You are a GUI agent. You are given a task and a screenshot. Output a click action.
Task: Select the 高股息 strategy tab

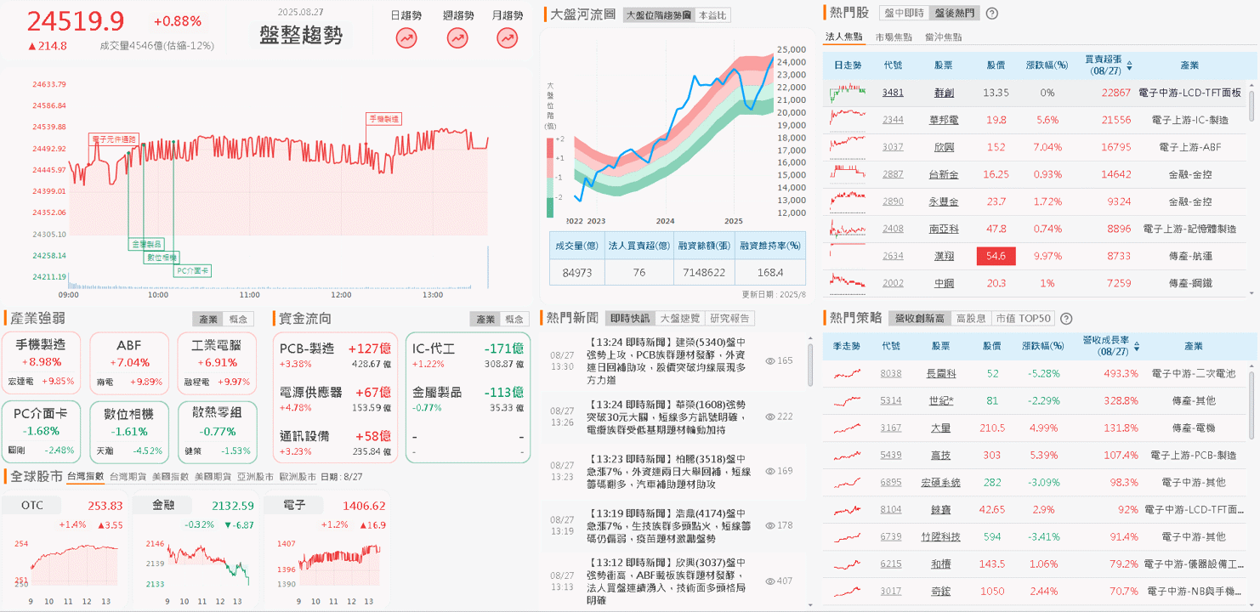pyautogui.click(x=971, y=319)
